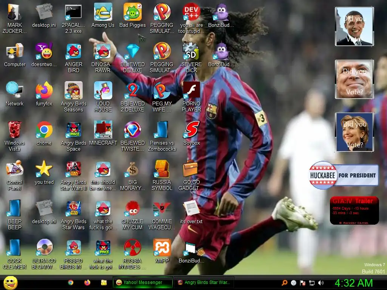Image resolution: width=387 pixels, height=290 pixels.
Task: Launch Angry Birds Seasons
Action: 73,97
